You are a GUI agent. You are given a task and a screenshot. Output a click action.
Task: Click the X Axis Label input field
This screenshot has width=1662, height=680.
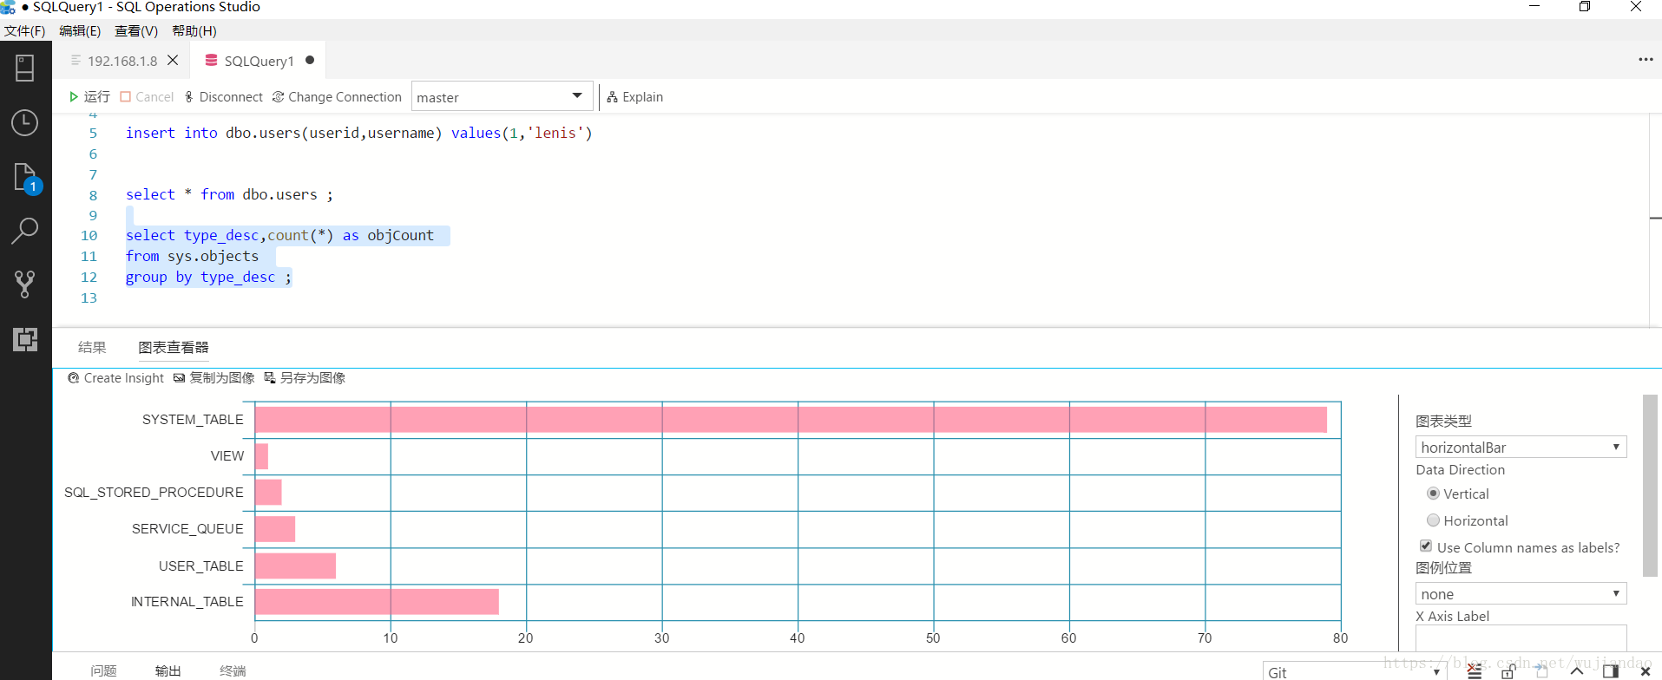(1521, 637)
